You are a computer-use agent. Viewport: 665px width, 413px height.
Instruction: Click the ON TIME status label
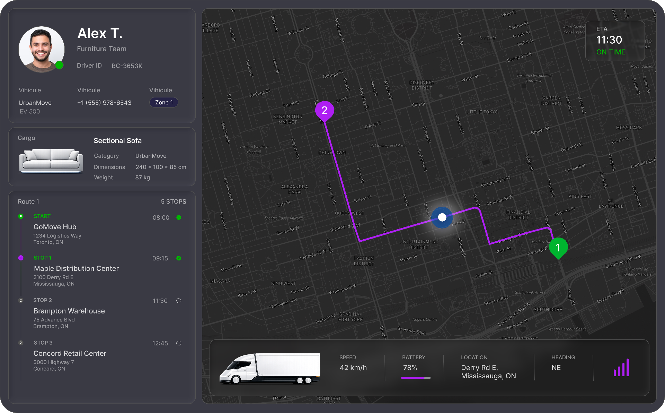click(x=611, y=52)
